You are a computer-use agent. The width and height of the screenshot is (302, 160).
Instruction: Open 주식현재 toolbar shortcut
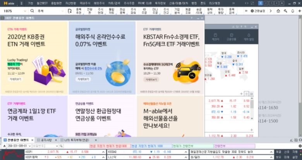coord(100,11)
